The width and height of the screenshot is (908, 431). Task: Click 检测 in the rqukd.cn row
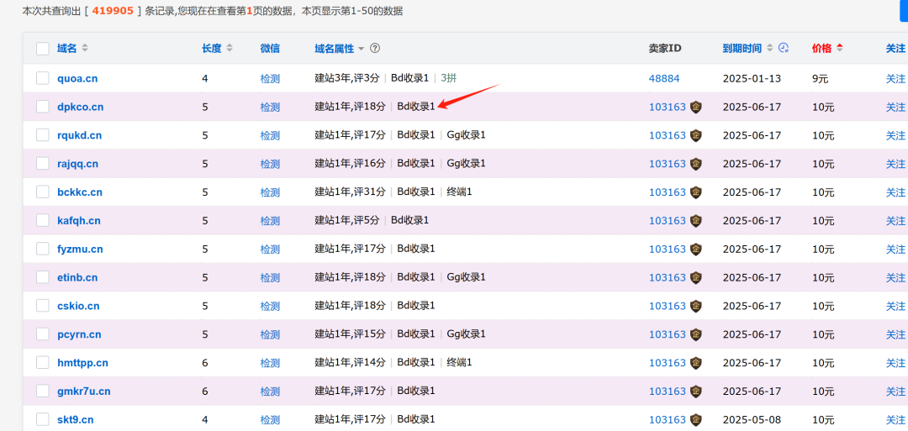click(270, 135)
